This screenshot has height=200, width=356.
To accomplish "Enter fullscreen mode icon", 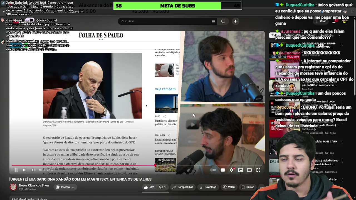I will click(258, 170).
